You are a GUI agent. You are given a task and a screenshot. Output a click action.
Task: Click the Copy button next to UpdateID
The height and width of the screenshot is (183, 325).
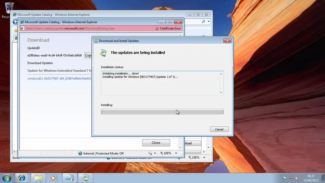click(x=88, y=55)
